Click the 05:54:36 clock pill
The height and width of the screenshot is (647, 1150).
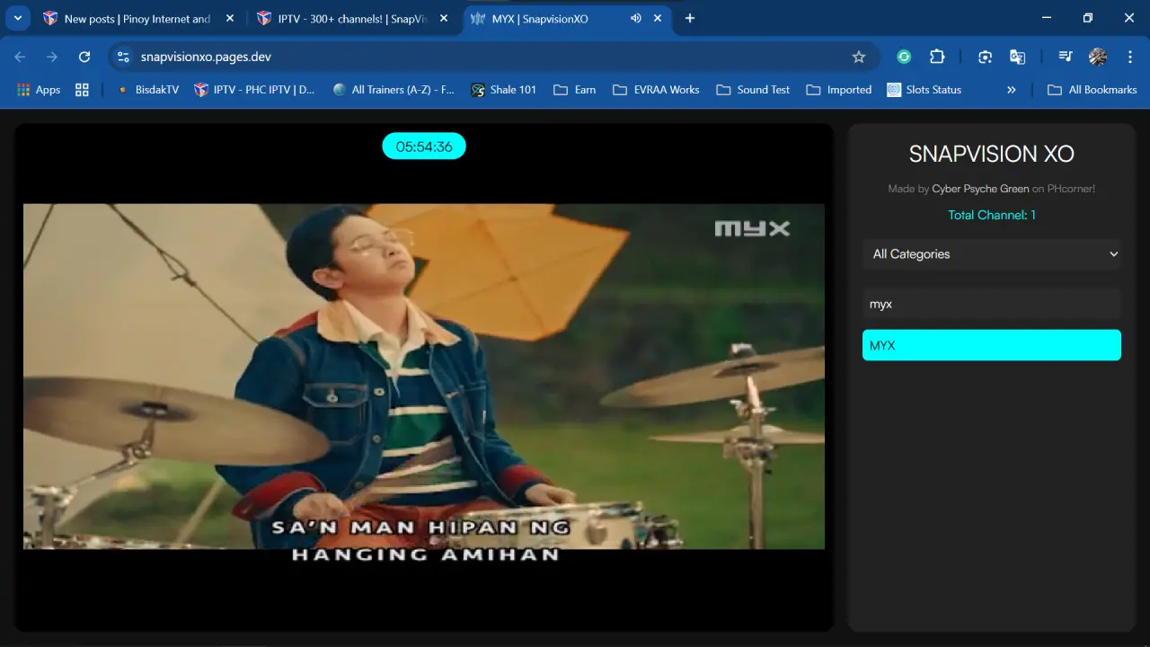[424, 146]
